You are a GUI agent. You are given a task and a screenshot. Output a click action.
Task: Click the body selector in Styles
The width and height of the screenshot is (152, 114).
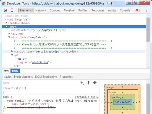pos(6,97)
